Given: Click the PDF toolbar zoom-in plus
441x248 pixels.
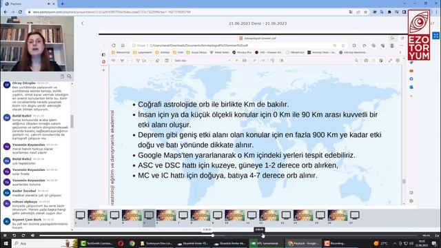Looking at the screenshot, I should point(236,61).
